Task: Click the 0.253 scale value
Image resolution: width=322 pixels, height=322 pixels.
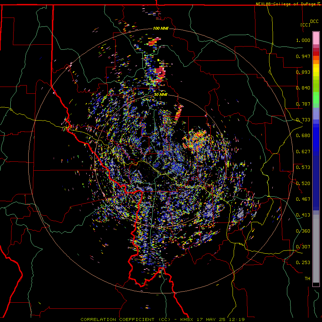Action: (303, 263)
